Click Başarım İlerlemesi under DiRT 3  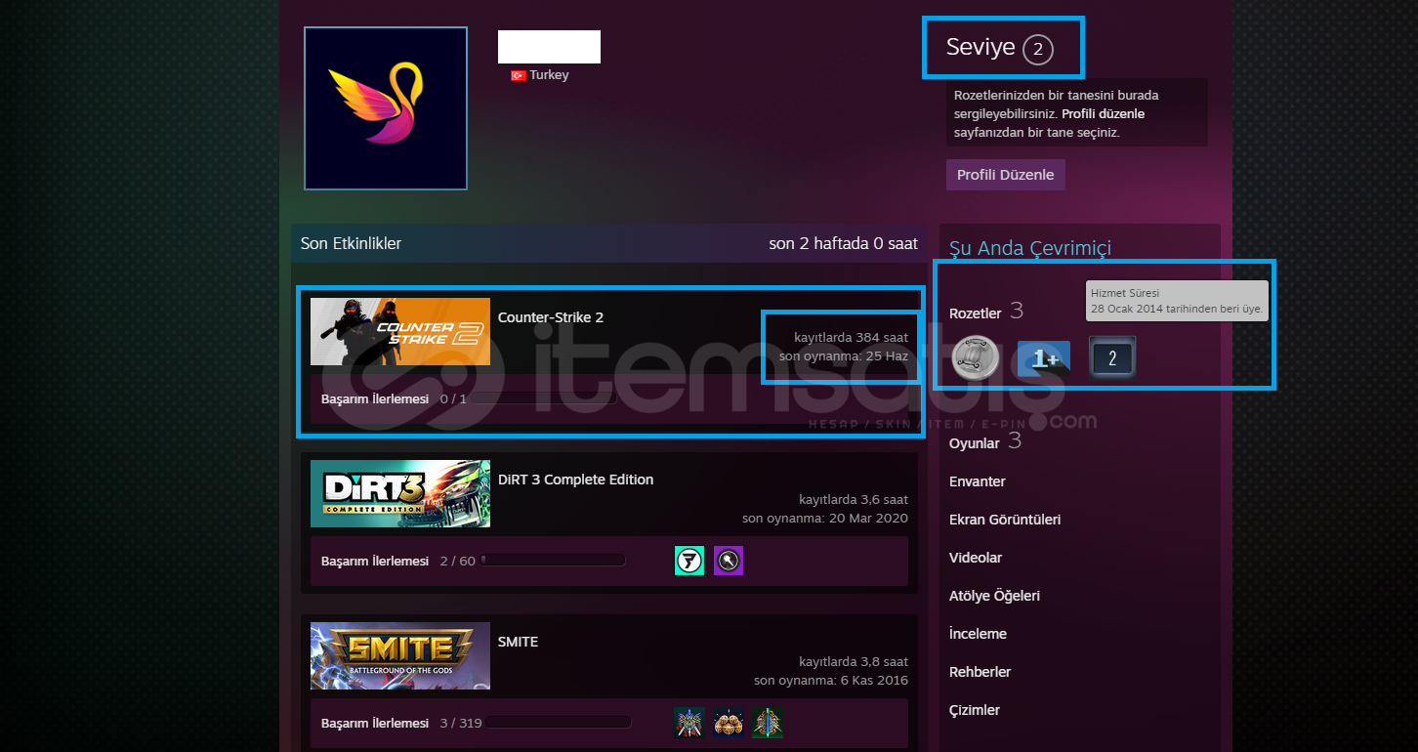375,561
